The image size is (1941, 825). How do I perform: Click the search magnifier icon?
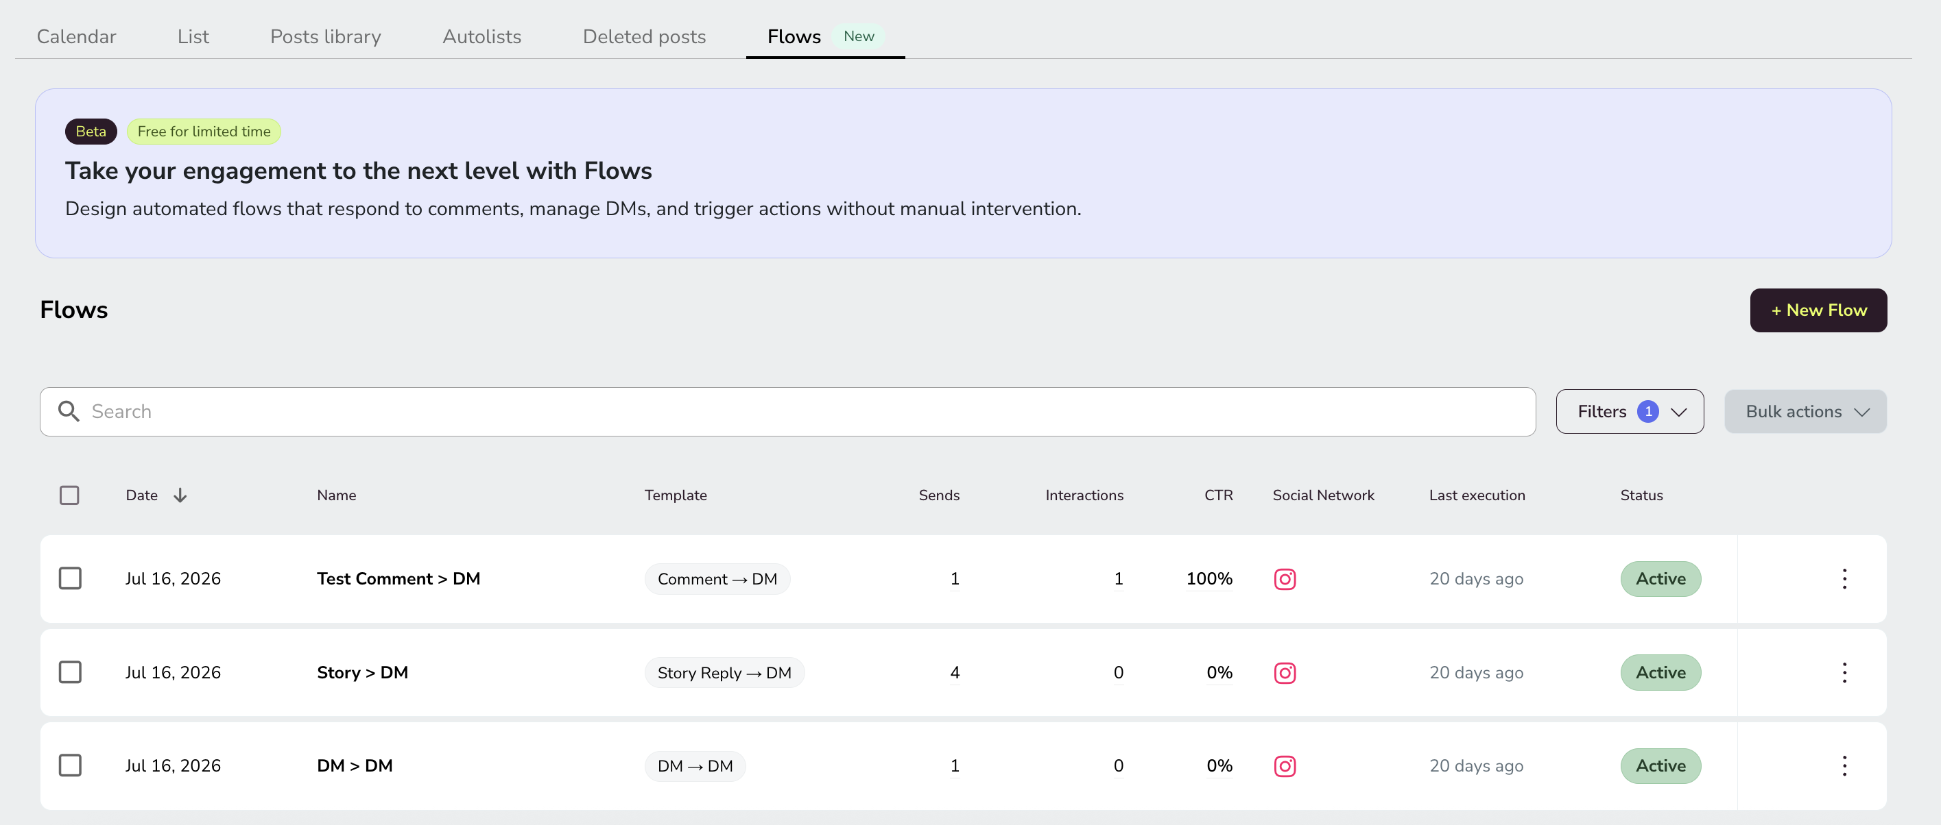click(x=69, y=412)
